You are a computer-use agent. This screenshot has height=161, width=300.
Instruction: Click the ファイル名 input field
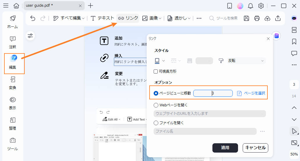tap(205, 131)
